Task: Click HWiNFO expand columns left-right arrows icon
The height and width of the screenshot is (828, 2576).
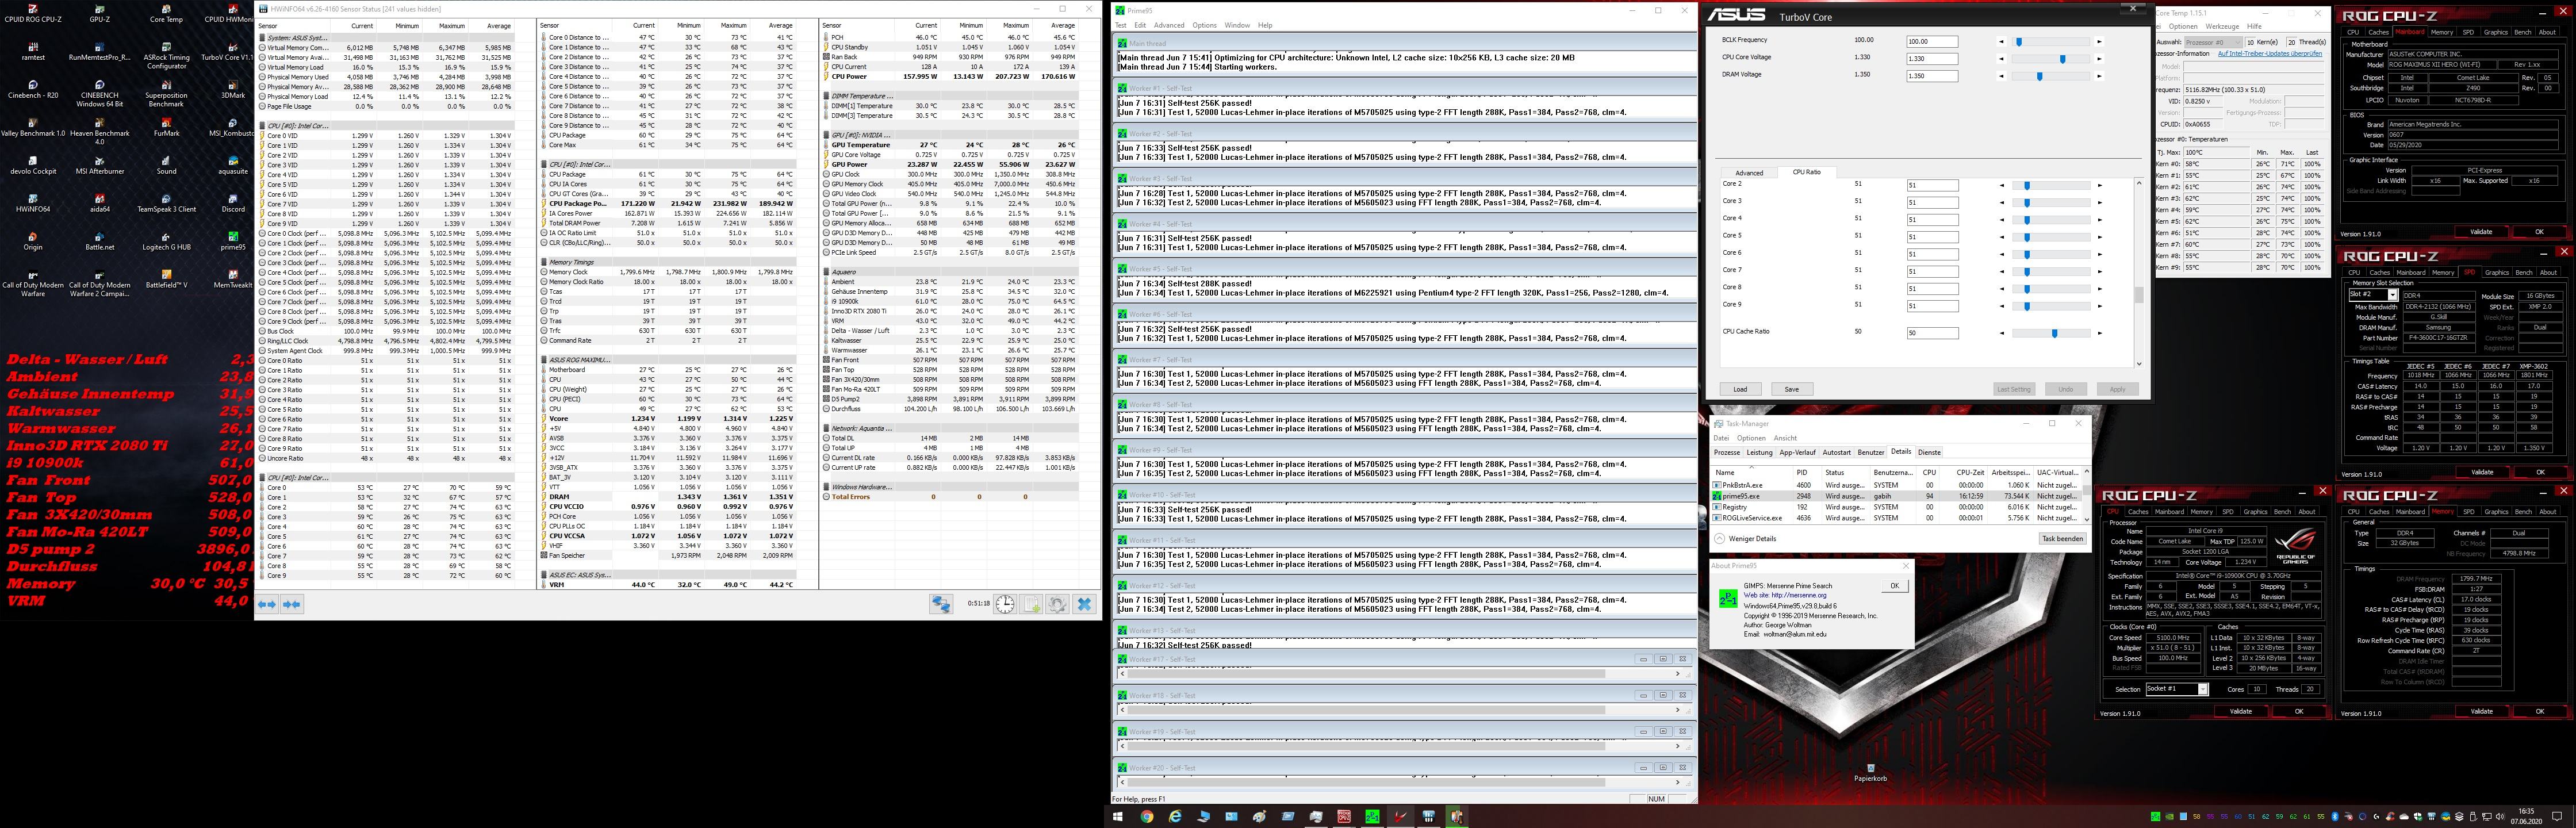Action: point(267,604)
